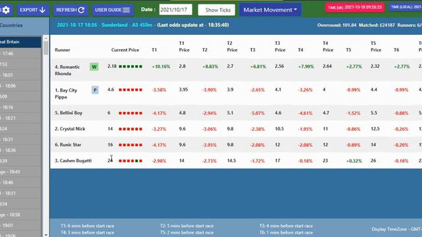Click the Display TimeZone label
This screenshot has height=237, width=422.
click(x=396, y=229)
